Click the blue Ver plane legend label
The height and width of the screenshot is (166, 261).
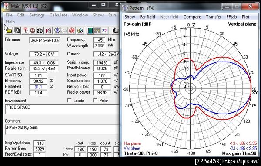132,148
